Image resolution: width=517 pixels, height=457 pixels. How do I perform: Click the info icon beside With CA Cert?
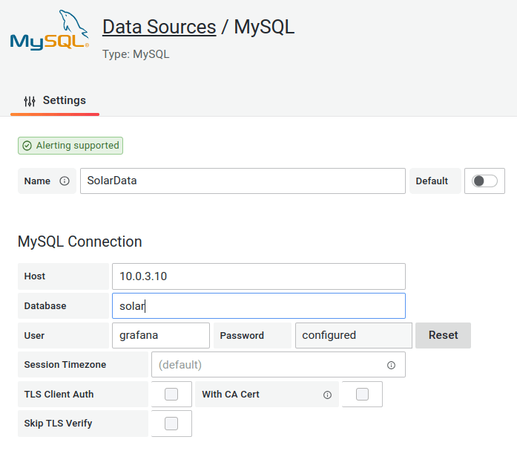(x=327, y=395)
